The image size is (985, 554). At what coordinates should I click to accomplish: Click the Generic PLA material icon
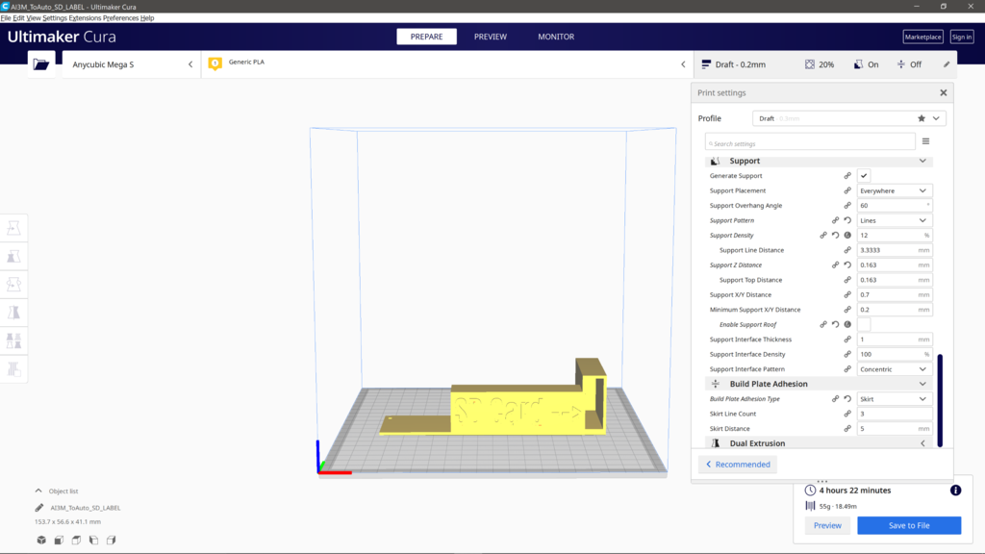click(x=213, y=62)
